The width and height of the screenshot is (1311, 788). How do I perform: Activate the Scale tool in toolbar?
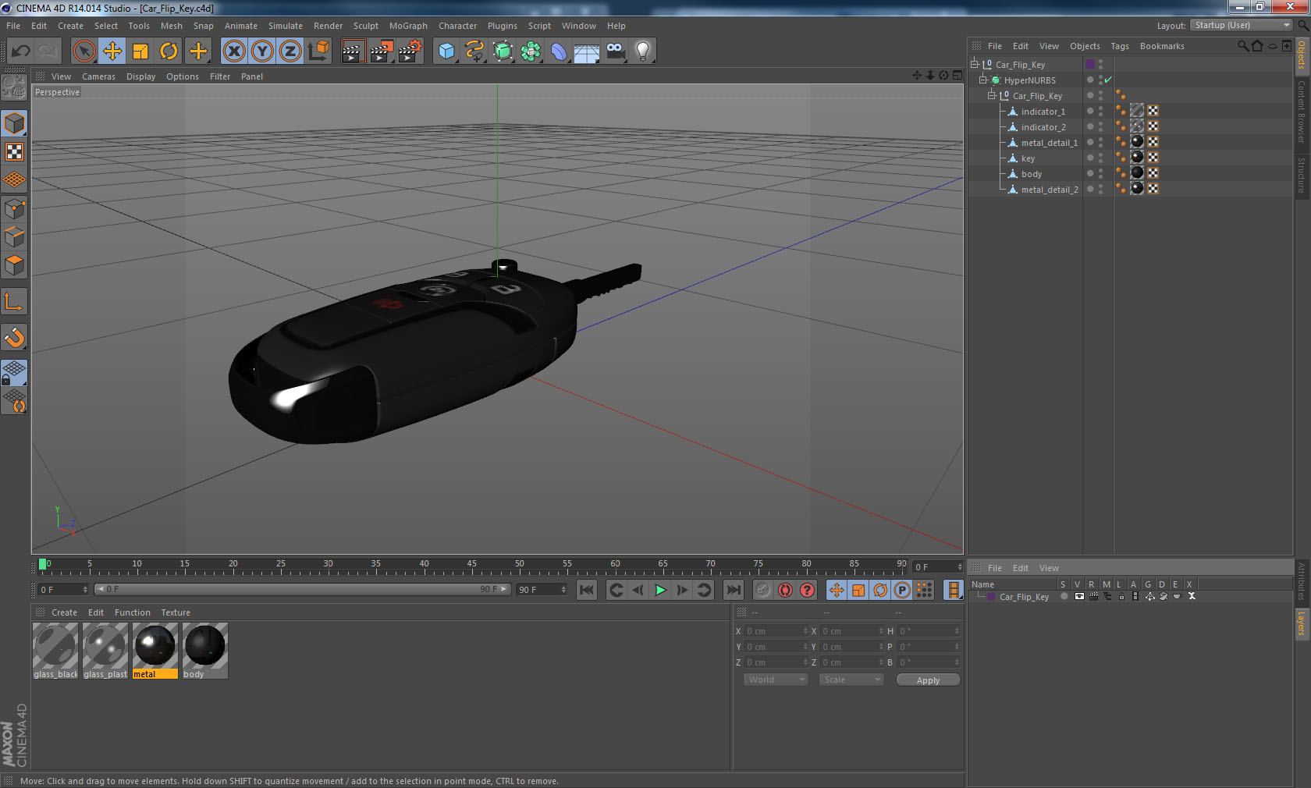coord(140,51)
